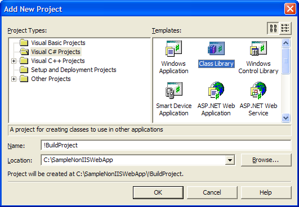Choose the Class Library template icon
This screenshot has height=207, width=299.
click(x=216, y=48)
